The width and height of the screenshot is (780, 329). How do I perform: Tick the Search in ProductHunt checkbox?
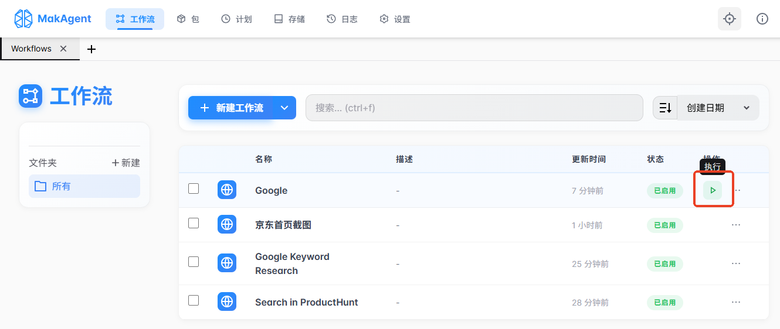[194, 300]
